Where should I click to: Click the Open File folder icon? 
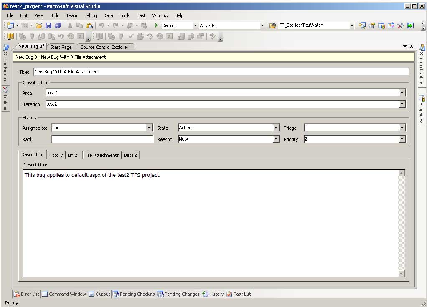coord(39,25)
